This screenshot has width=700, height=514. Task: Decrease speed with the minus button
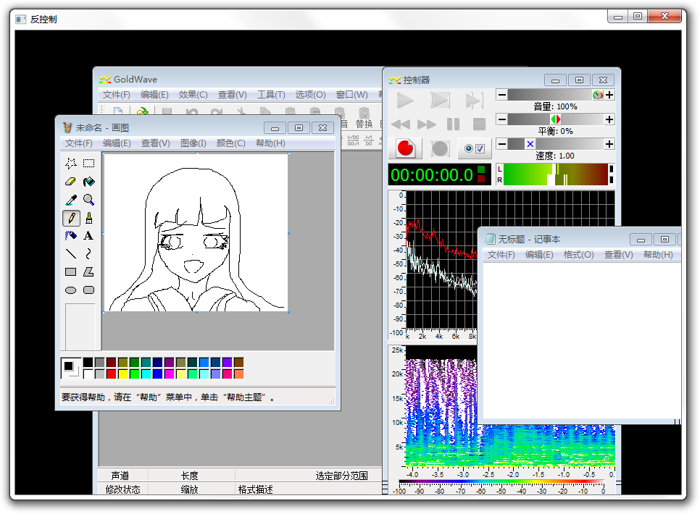point(501,143)
